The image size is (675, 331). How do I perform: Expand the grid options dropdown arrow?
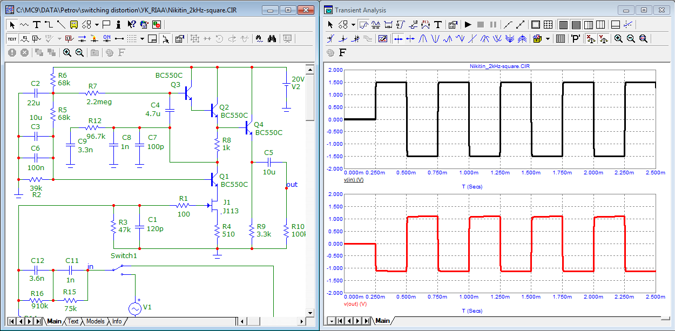143,38
